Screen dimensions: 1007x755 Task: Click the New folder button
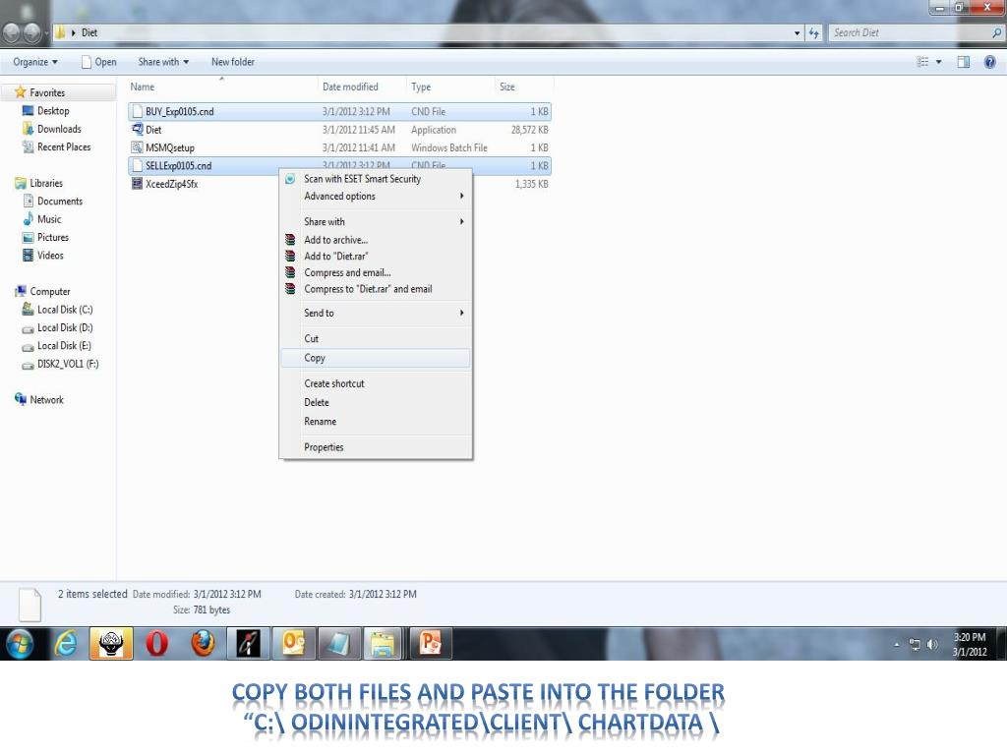pos(233,62)
